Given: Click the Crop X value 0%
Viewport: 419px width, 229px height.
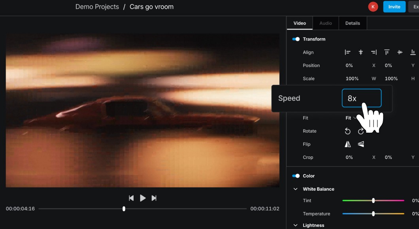Looking at the screenshot, I should (349, 157).
